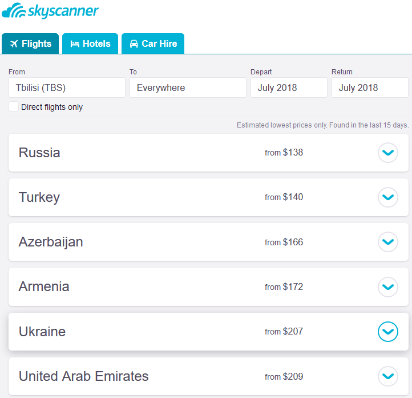Expand the Ukraine row chevron

pyautogui.click(x=388, y=332)
